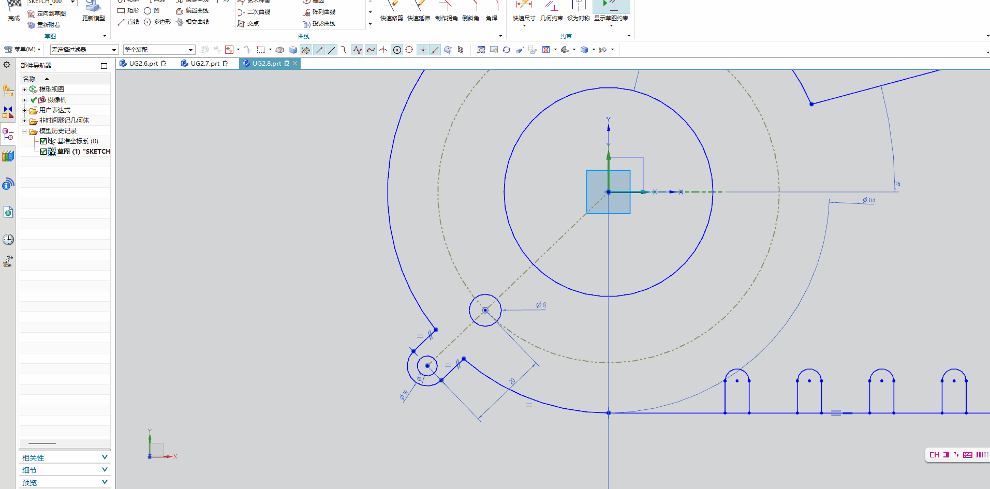990x489 pixels.
Task: Open the Constraint Navigator sidebar icon
Action: click(x=8, y=111)
